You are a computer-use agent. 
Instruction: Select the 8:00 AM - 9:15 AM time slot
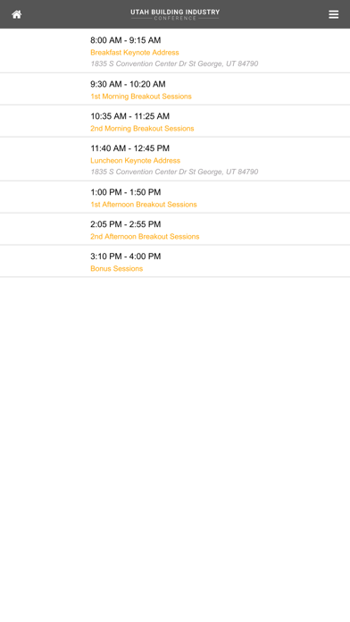126,40
